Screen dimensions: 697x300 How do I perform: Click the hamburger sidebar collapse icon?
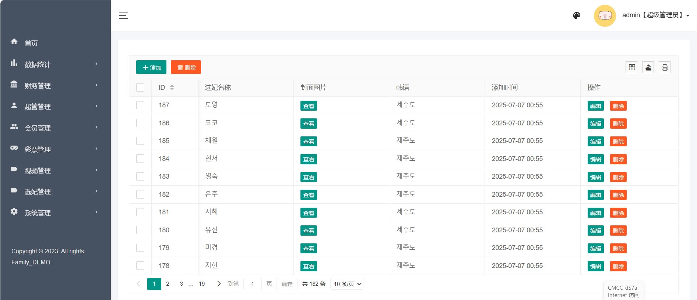pos(123,15)
